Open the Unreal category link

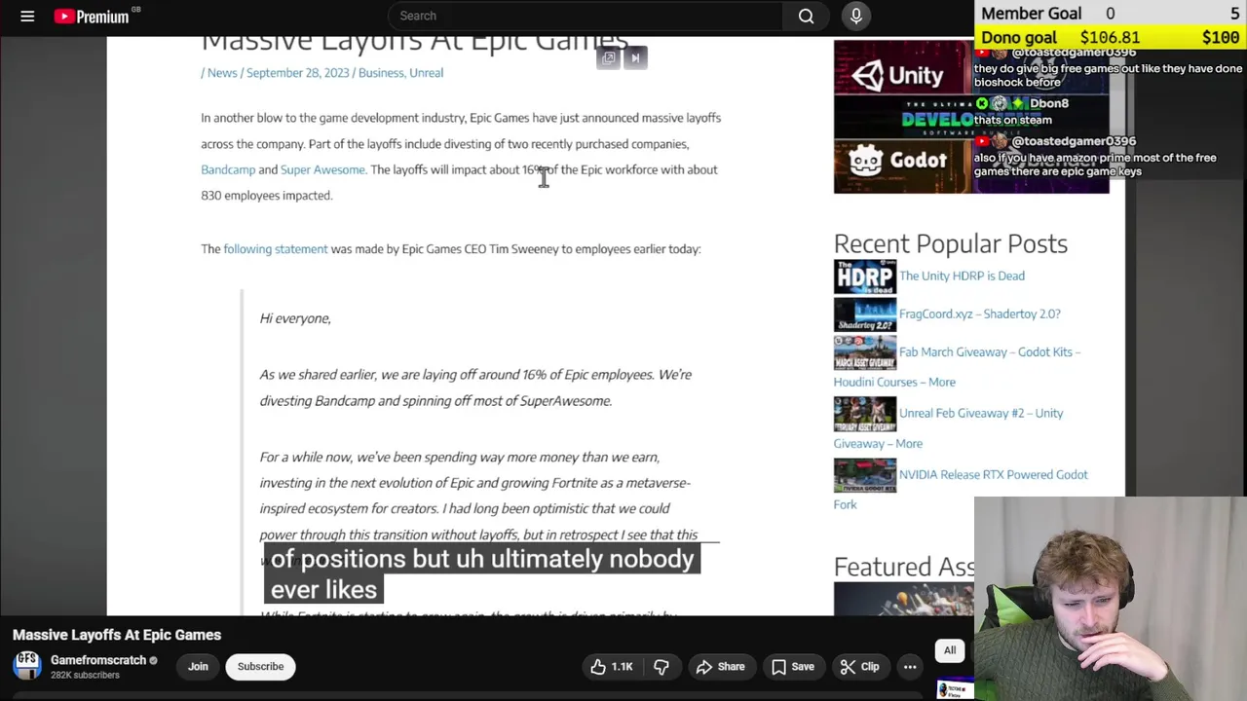click(427, 73)
